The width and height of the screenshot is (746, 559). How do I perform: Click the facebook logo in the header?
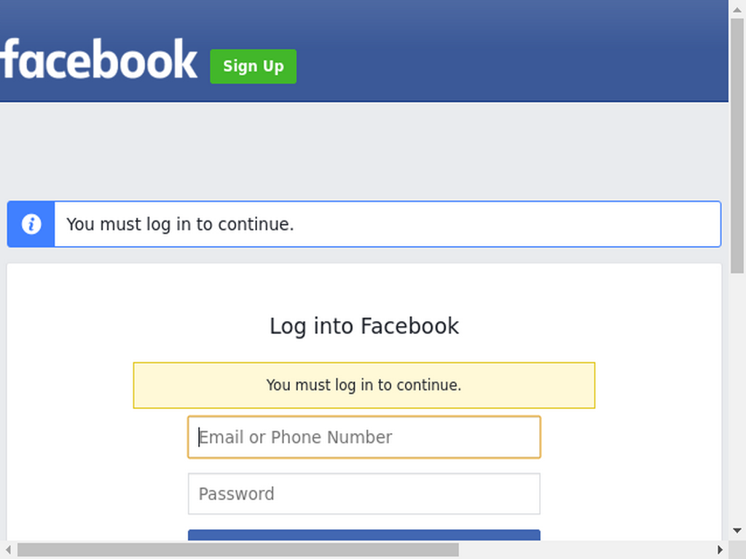point(98,59)
